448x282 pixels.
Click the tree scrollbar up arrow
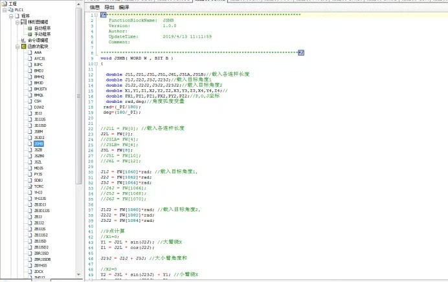click(79, 5)
